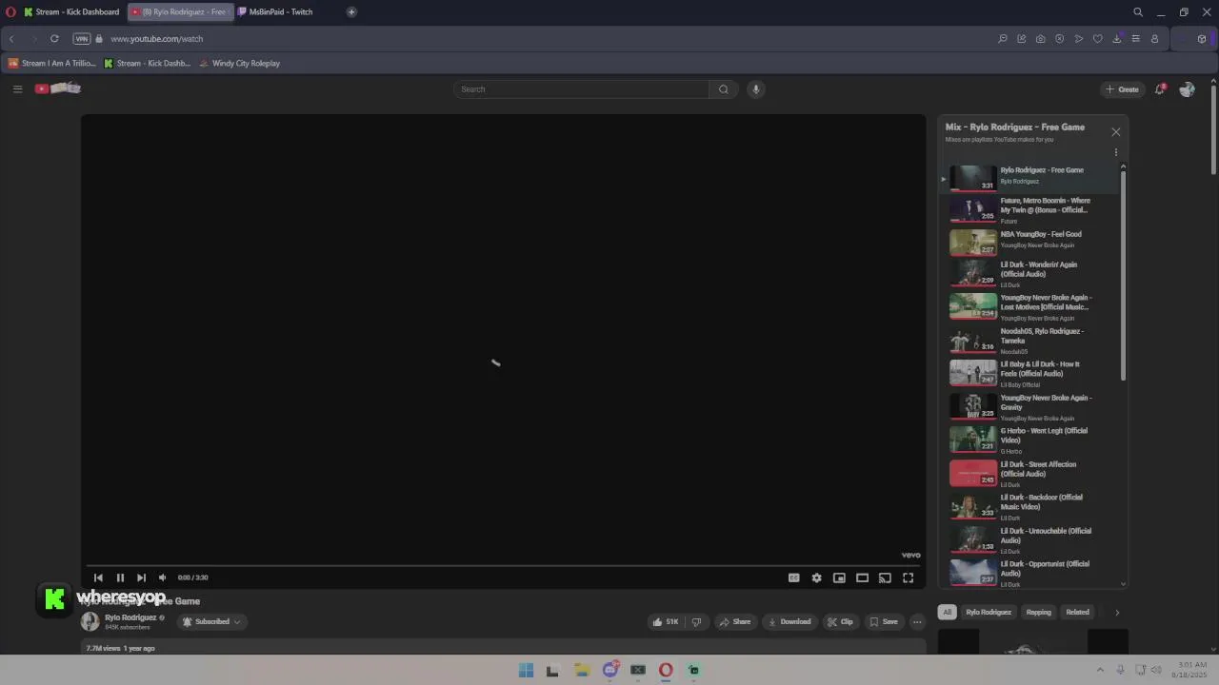Play Lil Baby & Lil Durk - How It Feels
Viewport: 1219px width, 685px height.
point(1029,374)
